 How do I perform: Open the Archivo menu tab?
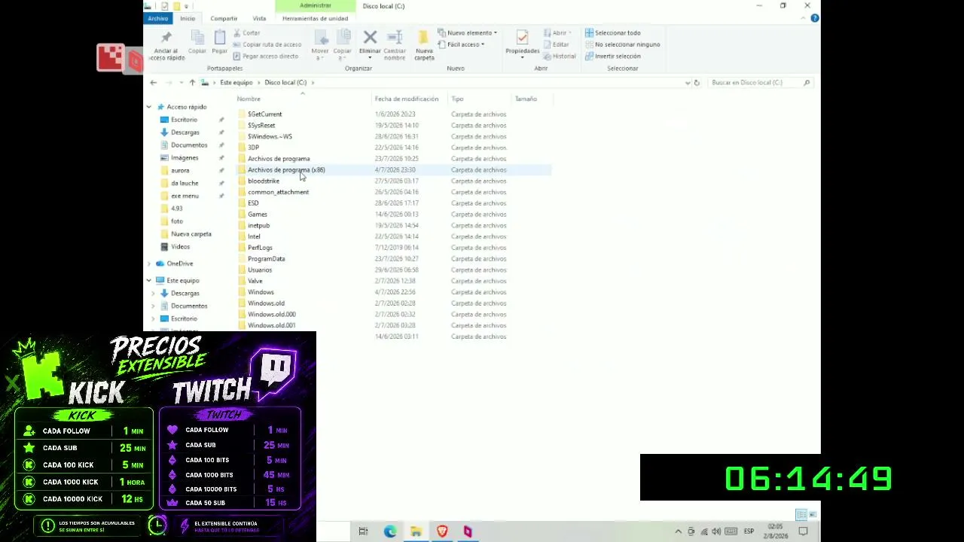pos(158,18)
